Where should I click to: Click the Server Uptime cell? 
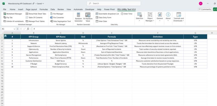(x=61, y=40)
